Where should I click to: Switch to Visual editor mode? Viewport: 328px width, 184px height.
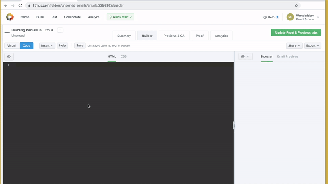click(11, 46)
